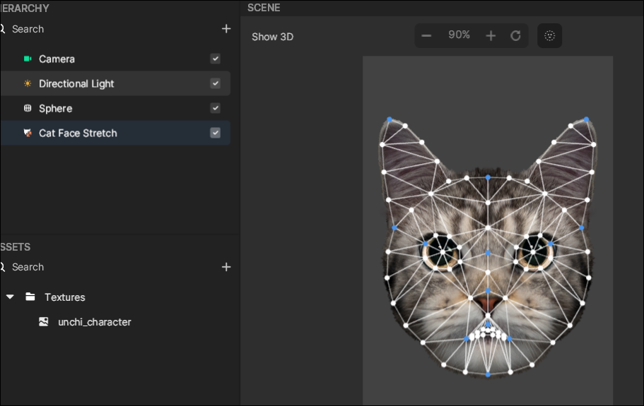Screen dimensions: 644x406
Task: Click the Directional Light sun icon
Action: tap(28, 83)
